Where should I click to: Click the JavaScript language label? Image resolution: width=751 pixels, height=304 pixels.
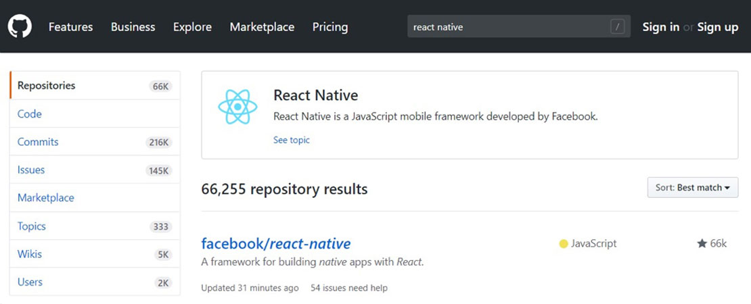pyautogui.click(x=594, y=244)
